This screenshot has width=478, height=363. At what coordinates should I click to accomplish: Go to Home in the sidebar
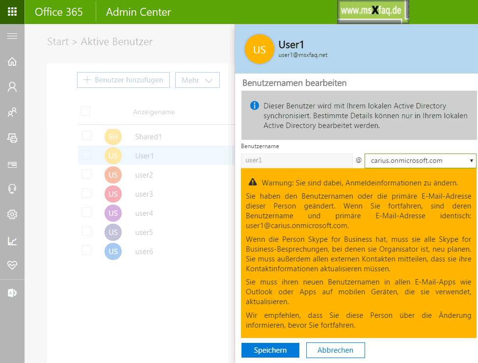12,62
